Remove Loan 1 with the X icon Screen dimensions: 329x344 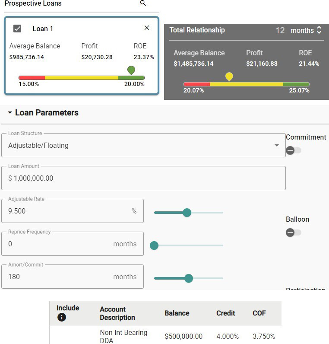[x=147, y=28]
